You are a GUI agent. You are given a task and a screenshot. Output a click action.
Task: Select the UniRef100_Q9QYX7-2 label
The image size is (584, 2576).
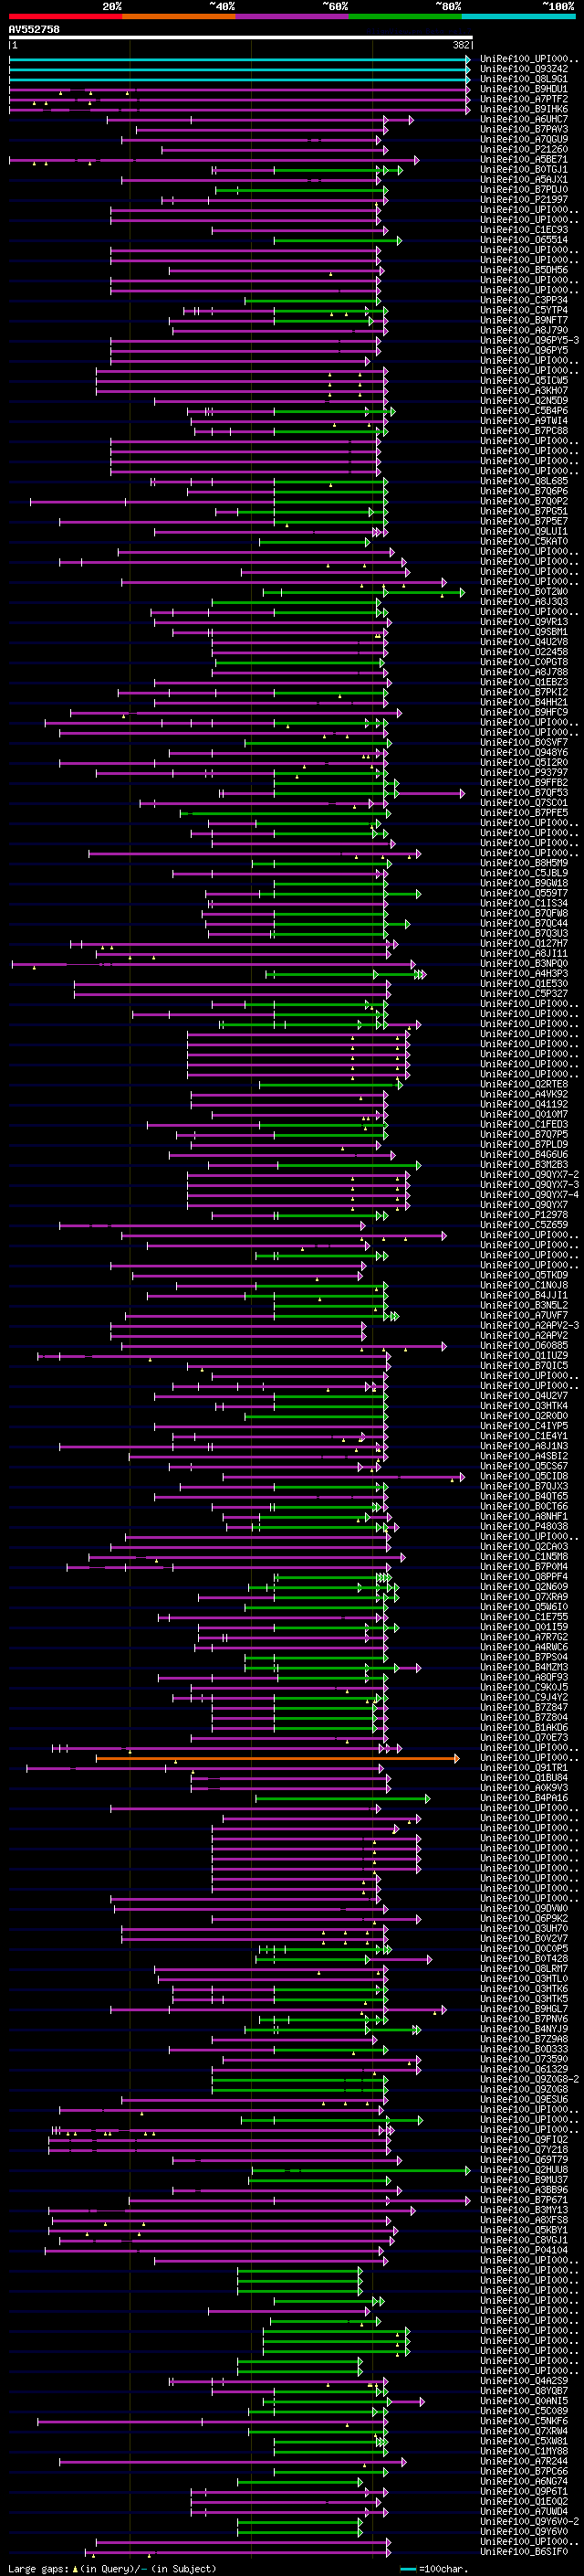coord(529,1174)
